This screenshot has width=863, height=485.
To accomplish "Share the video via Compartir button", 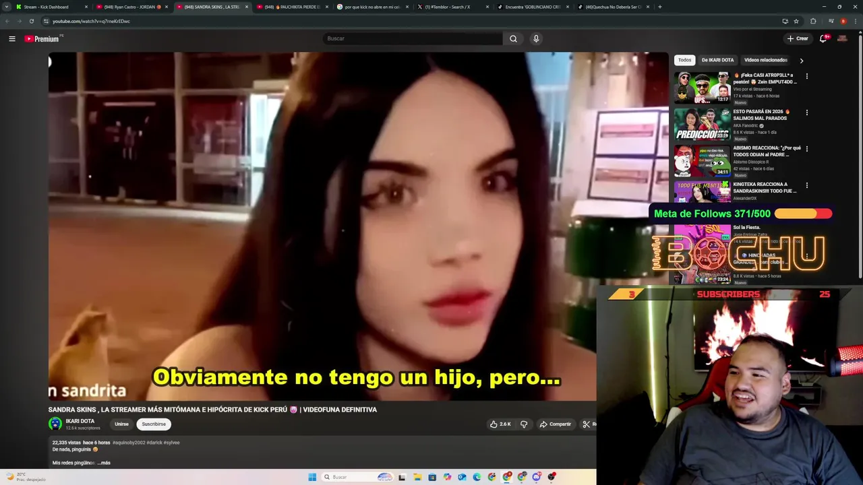I will click(555, 424).
